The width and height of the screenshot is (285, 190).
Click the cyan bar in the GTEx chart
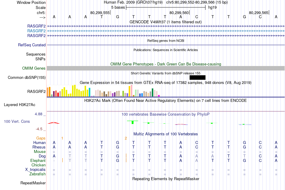click(89, 92)
